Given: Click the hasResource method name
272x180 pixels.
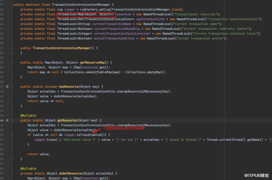Looking at the screenshot, I should (x=69, y=87).
